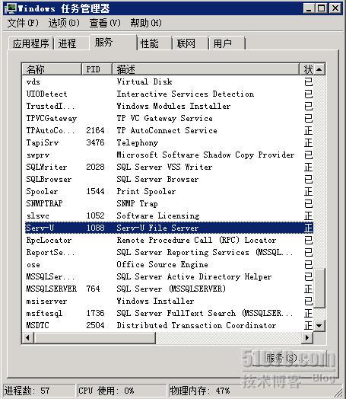Select the UI0Detect service row
The width and height of the screenshot is (346, 399).
[x=167, y=94]
